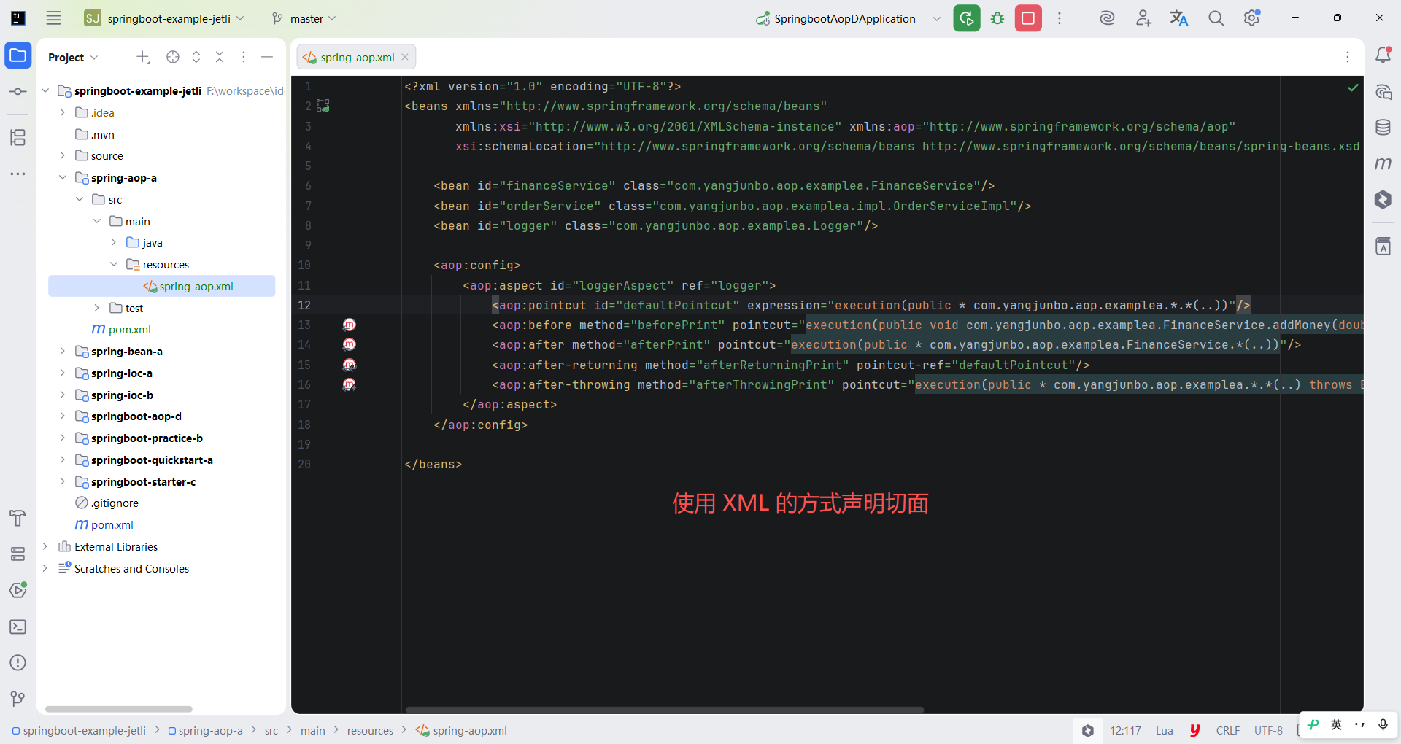This screenshot has height=744, width=1401.
Task: Rerun SpringbootAopDApplication
Action: [967, 18]
